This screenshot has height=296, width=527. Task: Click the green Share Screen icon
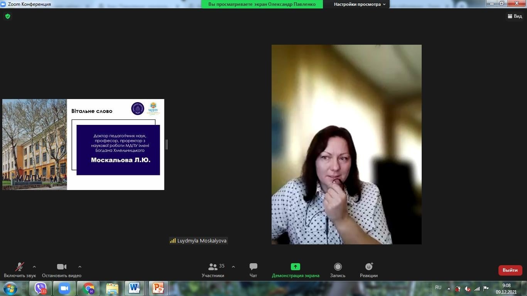pyautogui.click(x=295, y=267)
